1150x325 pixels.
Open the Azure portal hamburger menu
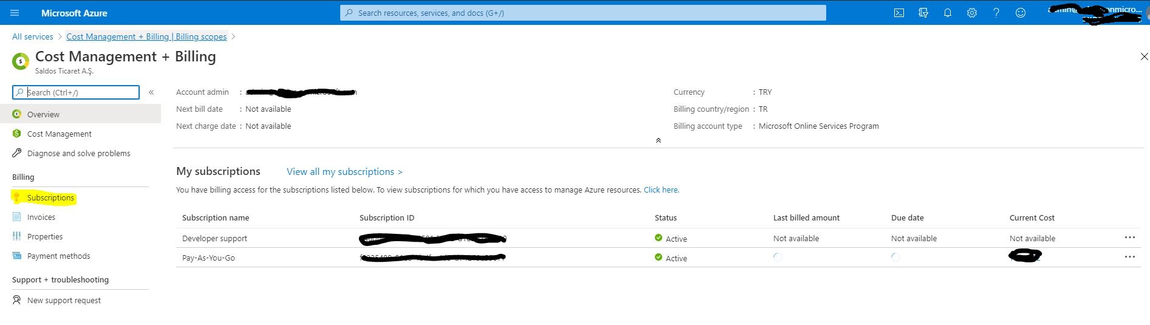(x=15, y=13)
